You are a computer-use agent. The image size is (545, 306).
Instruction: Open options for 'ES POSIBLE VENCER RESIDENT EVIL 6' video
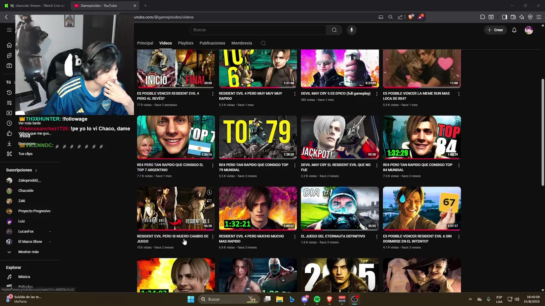tap(459, 237)
